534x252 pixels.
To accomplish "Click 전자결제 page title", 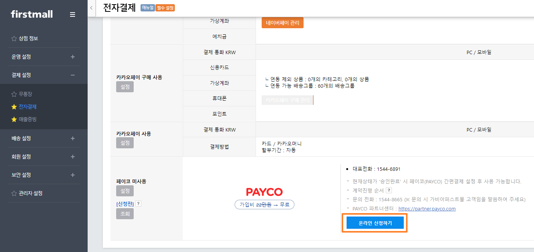I will [x=119, y=8].
